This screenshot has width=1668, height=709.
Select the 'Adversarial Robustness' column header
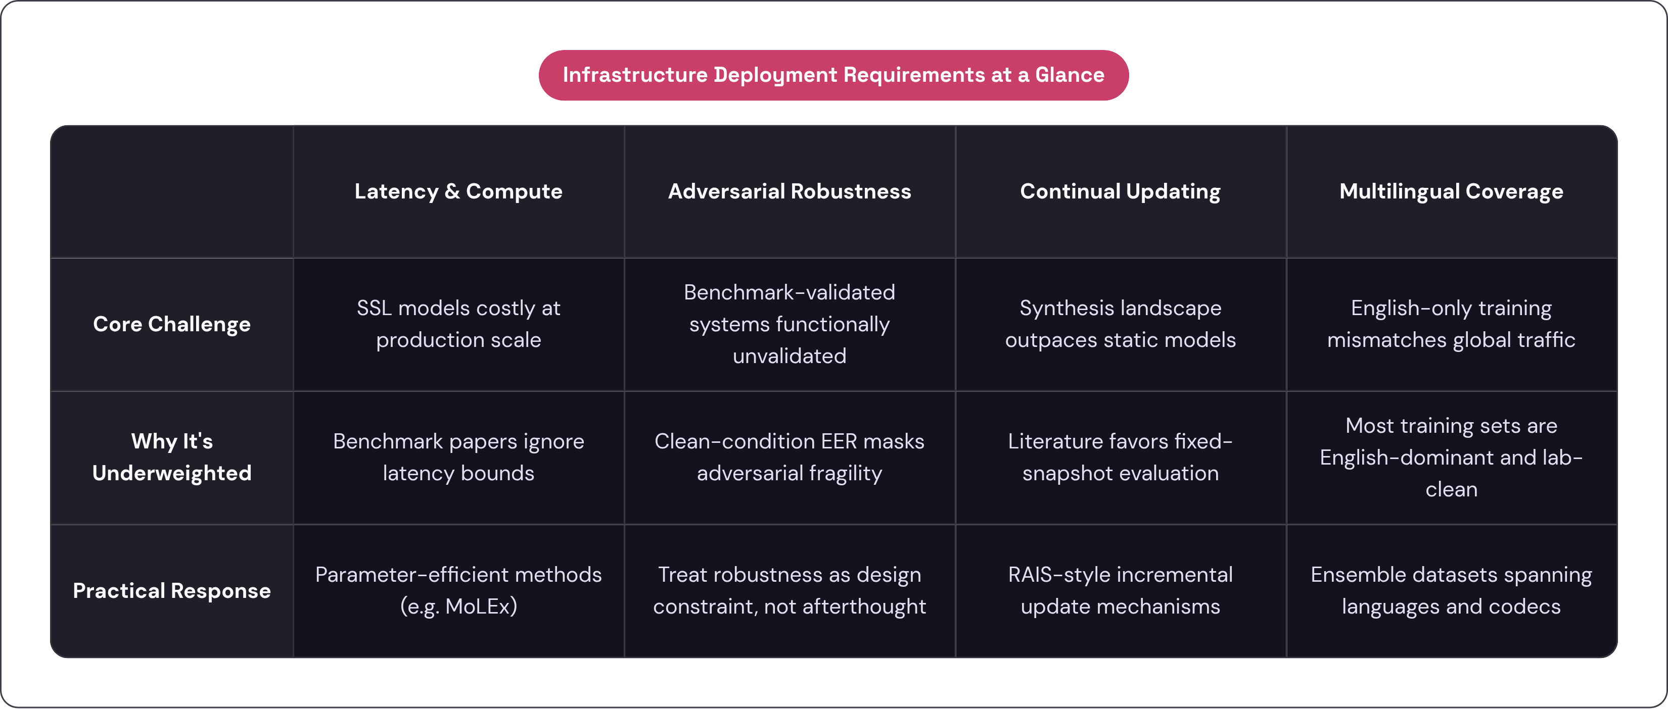tap(790, 191)
